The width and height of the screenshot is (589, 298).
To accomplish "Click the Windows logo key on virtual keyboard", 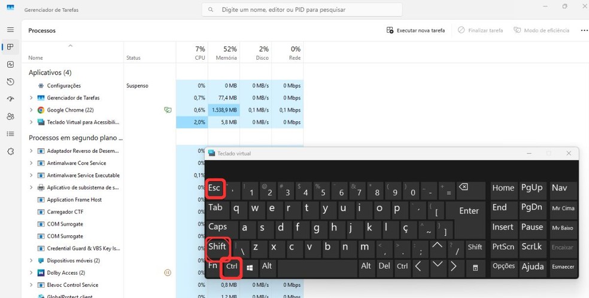I will 250,268.
